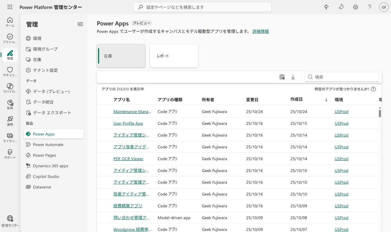The image size is (391, 232).
Task: Select Power Apps in navigation
Action: pos(53,134)
